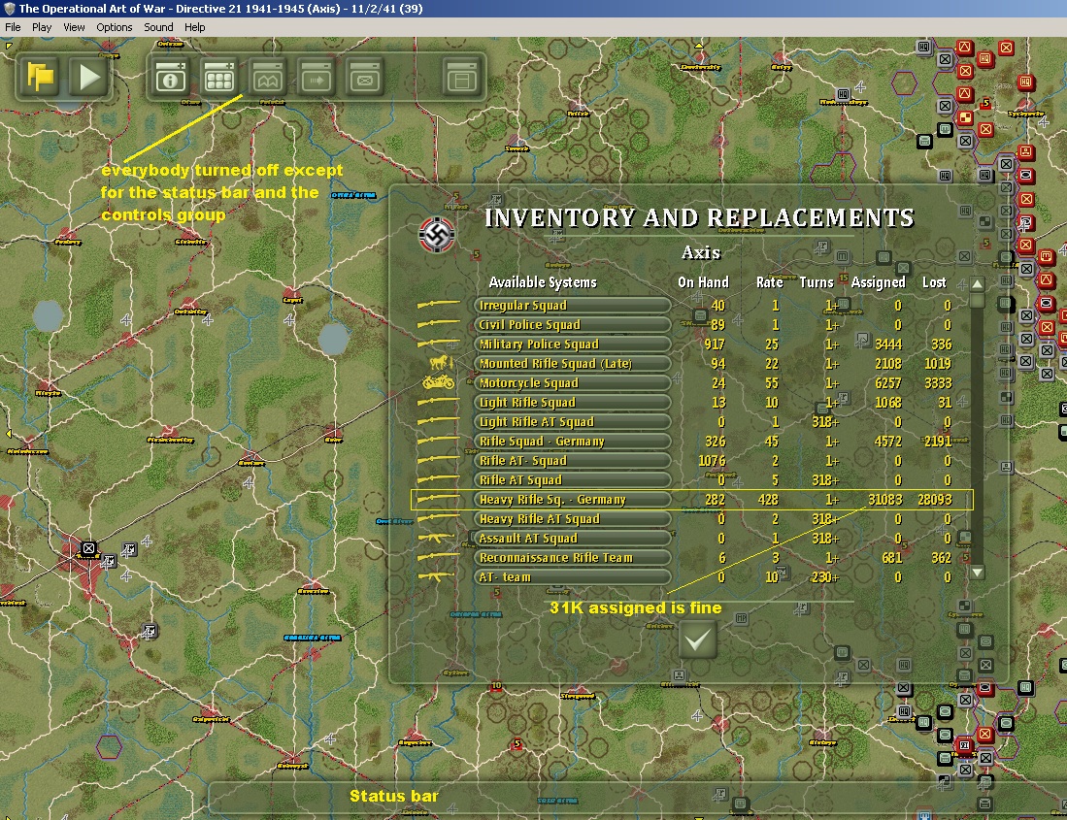The width and height of the screenshot is (1067, 820).
Task: Toggle the arrow movement panel button
Action: pos(316,77)
